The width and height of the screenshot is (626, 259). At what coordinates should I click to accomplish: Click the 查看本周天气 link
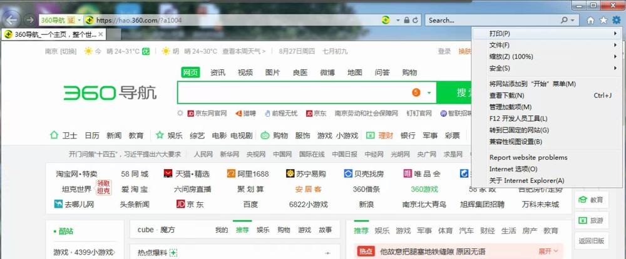244,51
